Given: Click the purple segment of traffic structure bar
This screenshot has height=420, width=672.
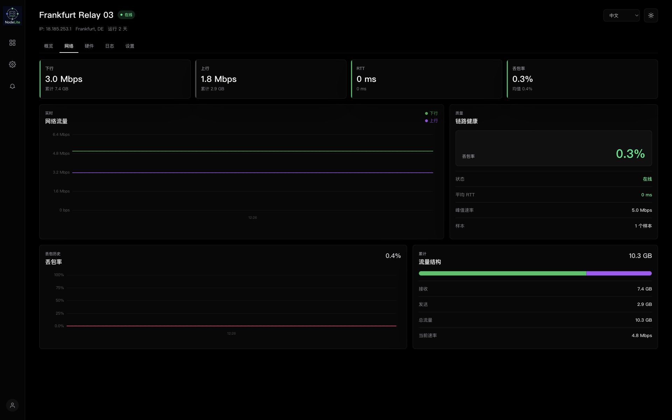Looking at the screenshot, I should (619, 273).
